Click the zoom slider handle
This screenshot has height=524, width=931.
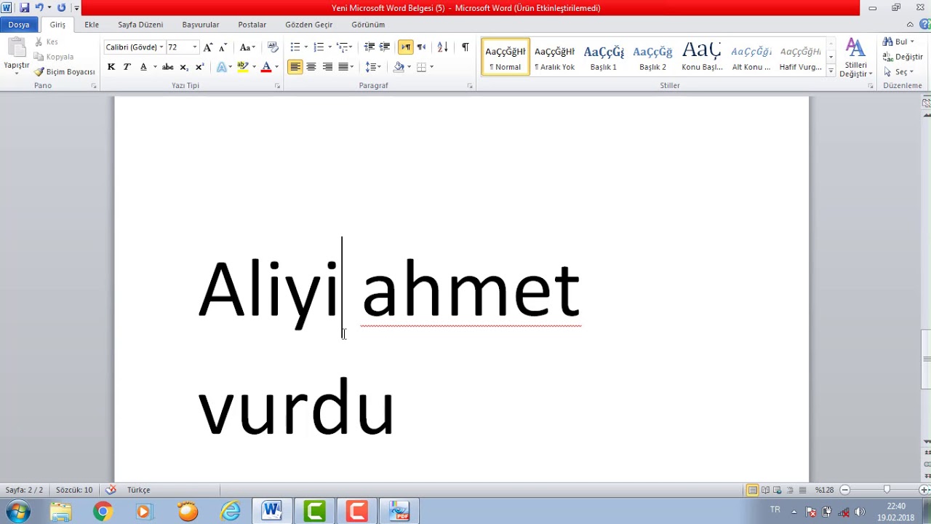point(886,491)
